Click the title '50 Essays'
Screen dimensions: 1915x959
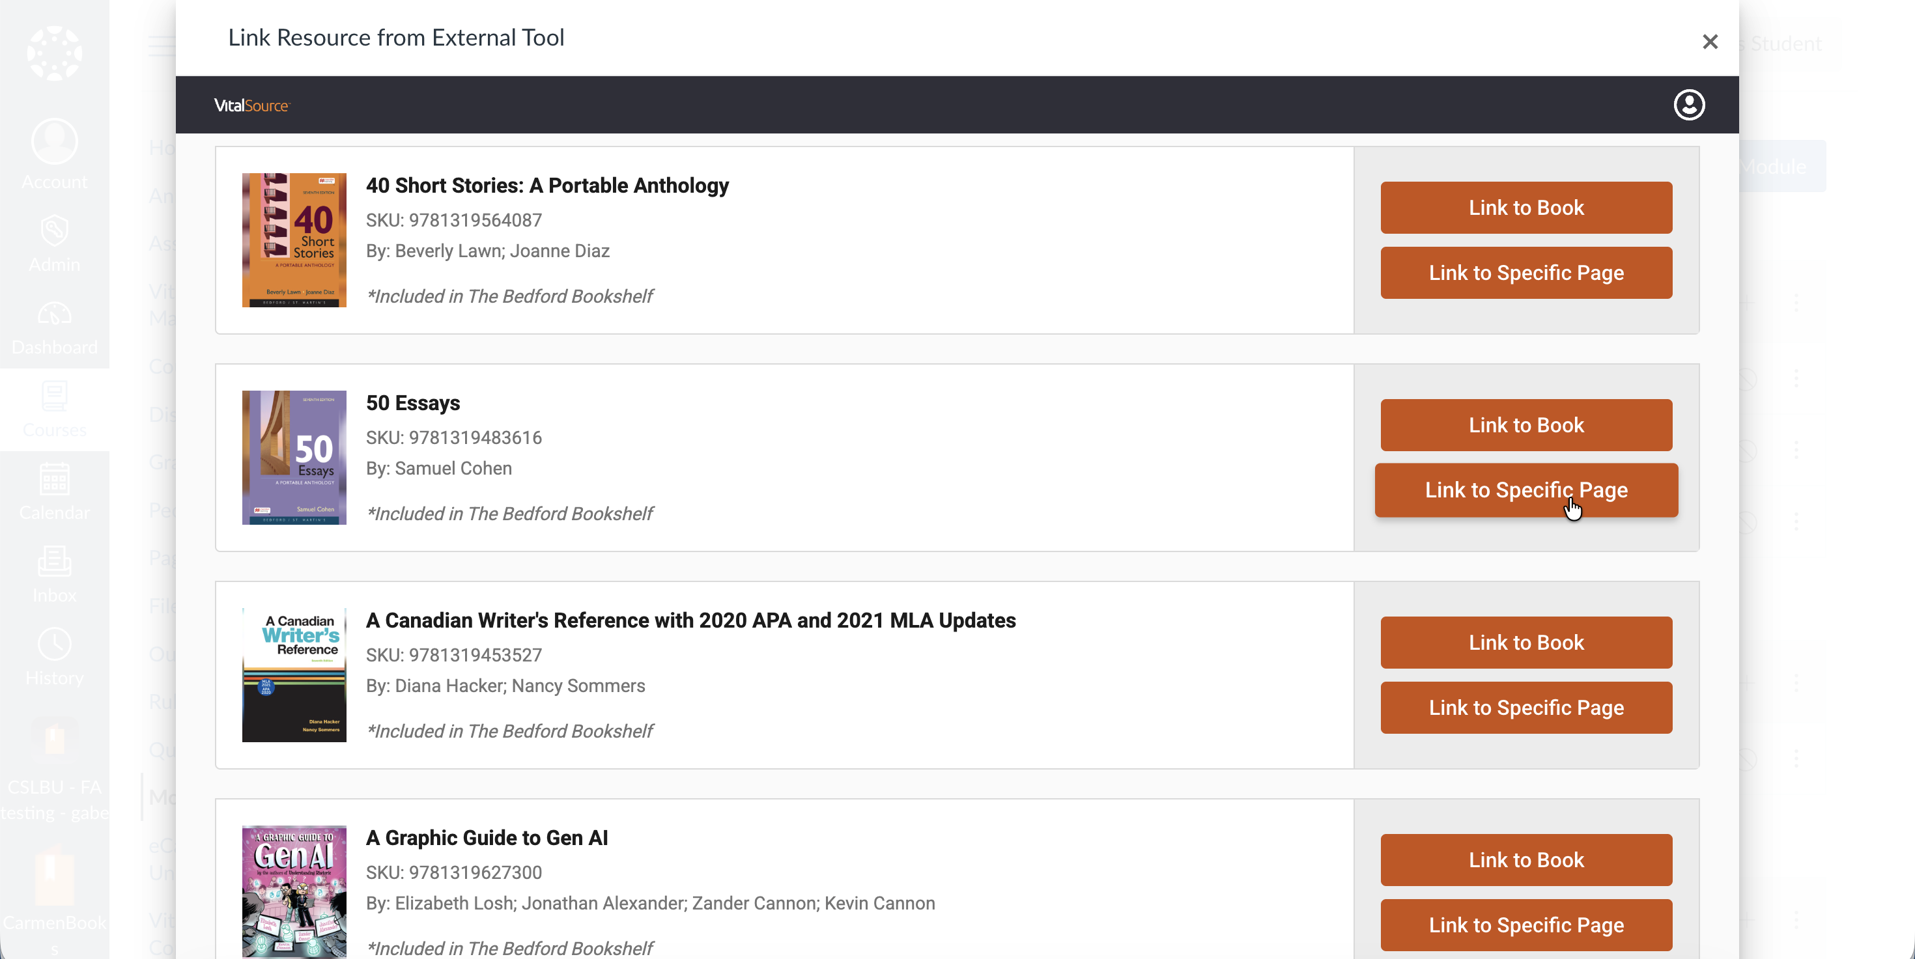click(412, 404)
